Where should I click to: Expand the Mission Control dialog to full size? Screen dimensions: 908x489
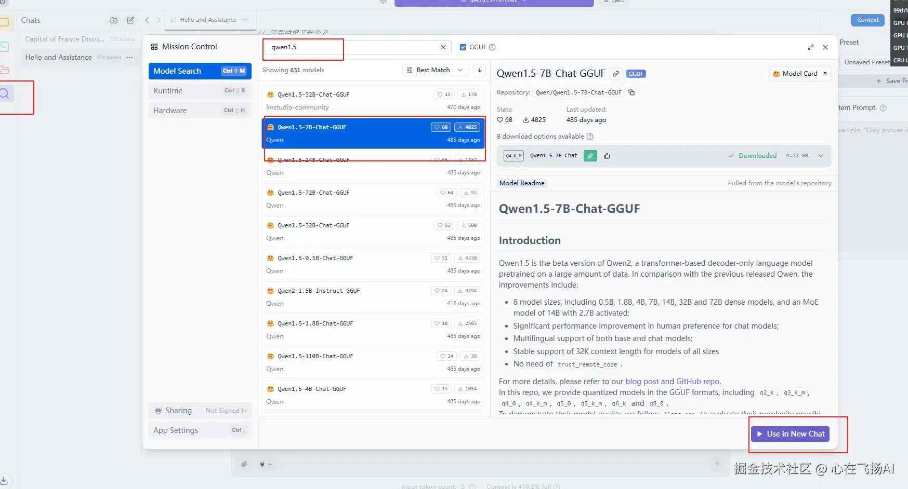(811, 47)
